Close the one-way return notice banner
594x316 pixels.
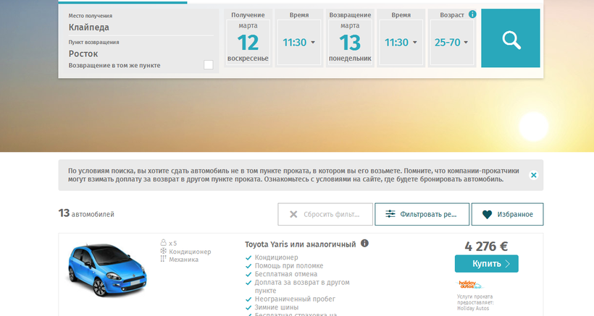(x=533, y=175)
